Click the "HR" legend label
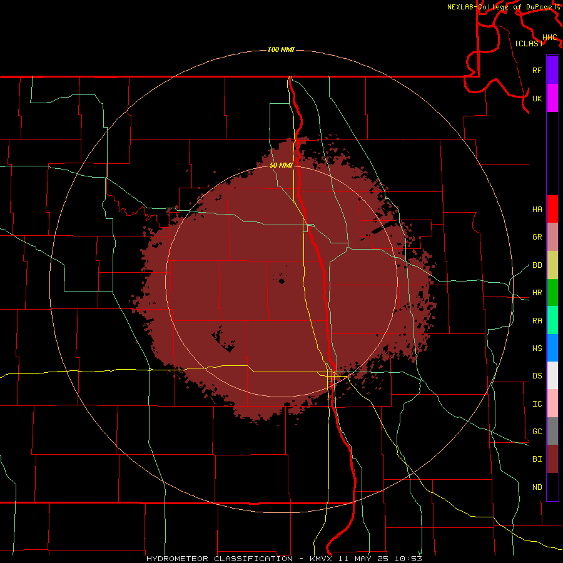The width and height of the screenshot is (563, 563). point(537,292)
